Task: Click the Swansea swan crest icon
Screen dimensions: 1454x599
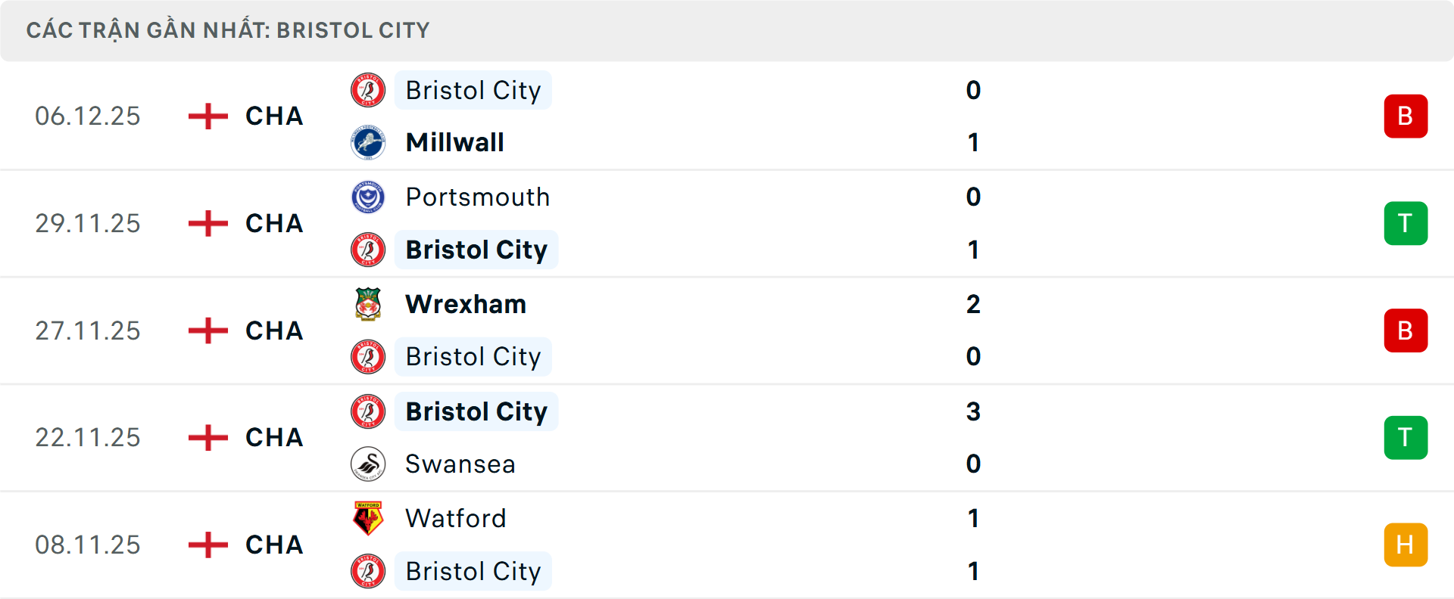Action: coord(368,464)
